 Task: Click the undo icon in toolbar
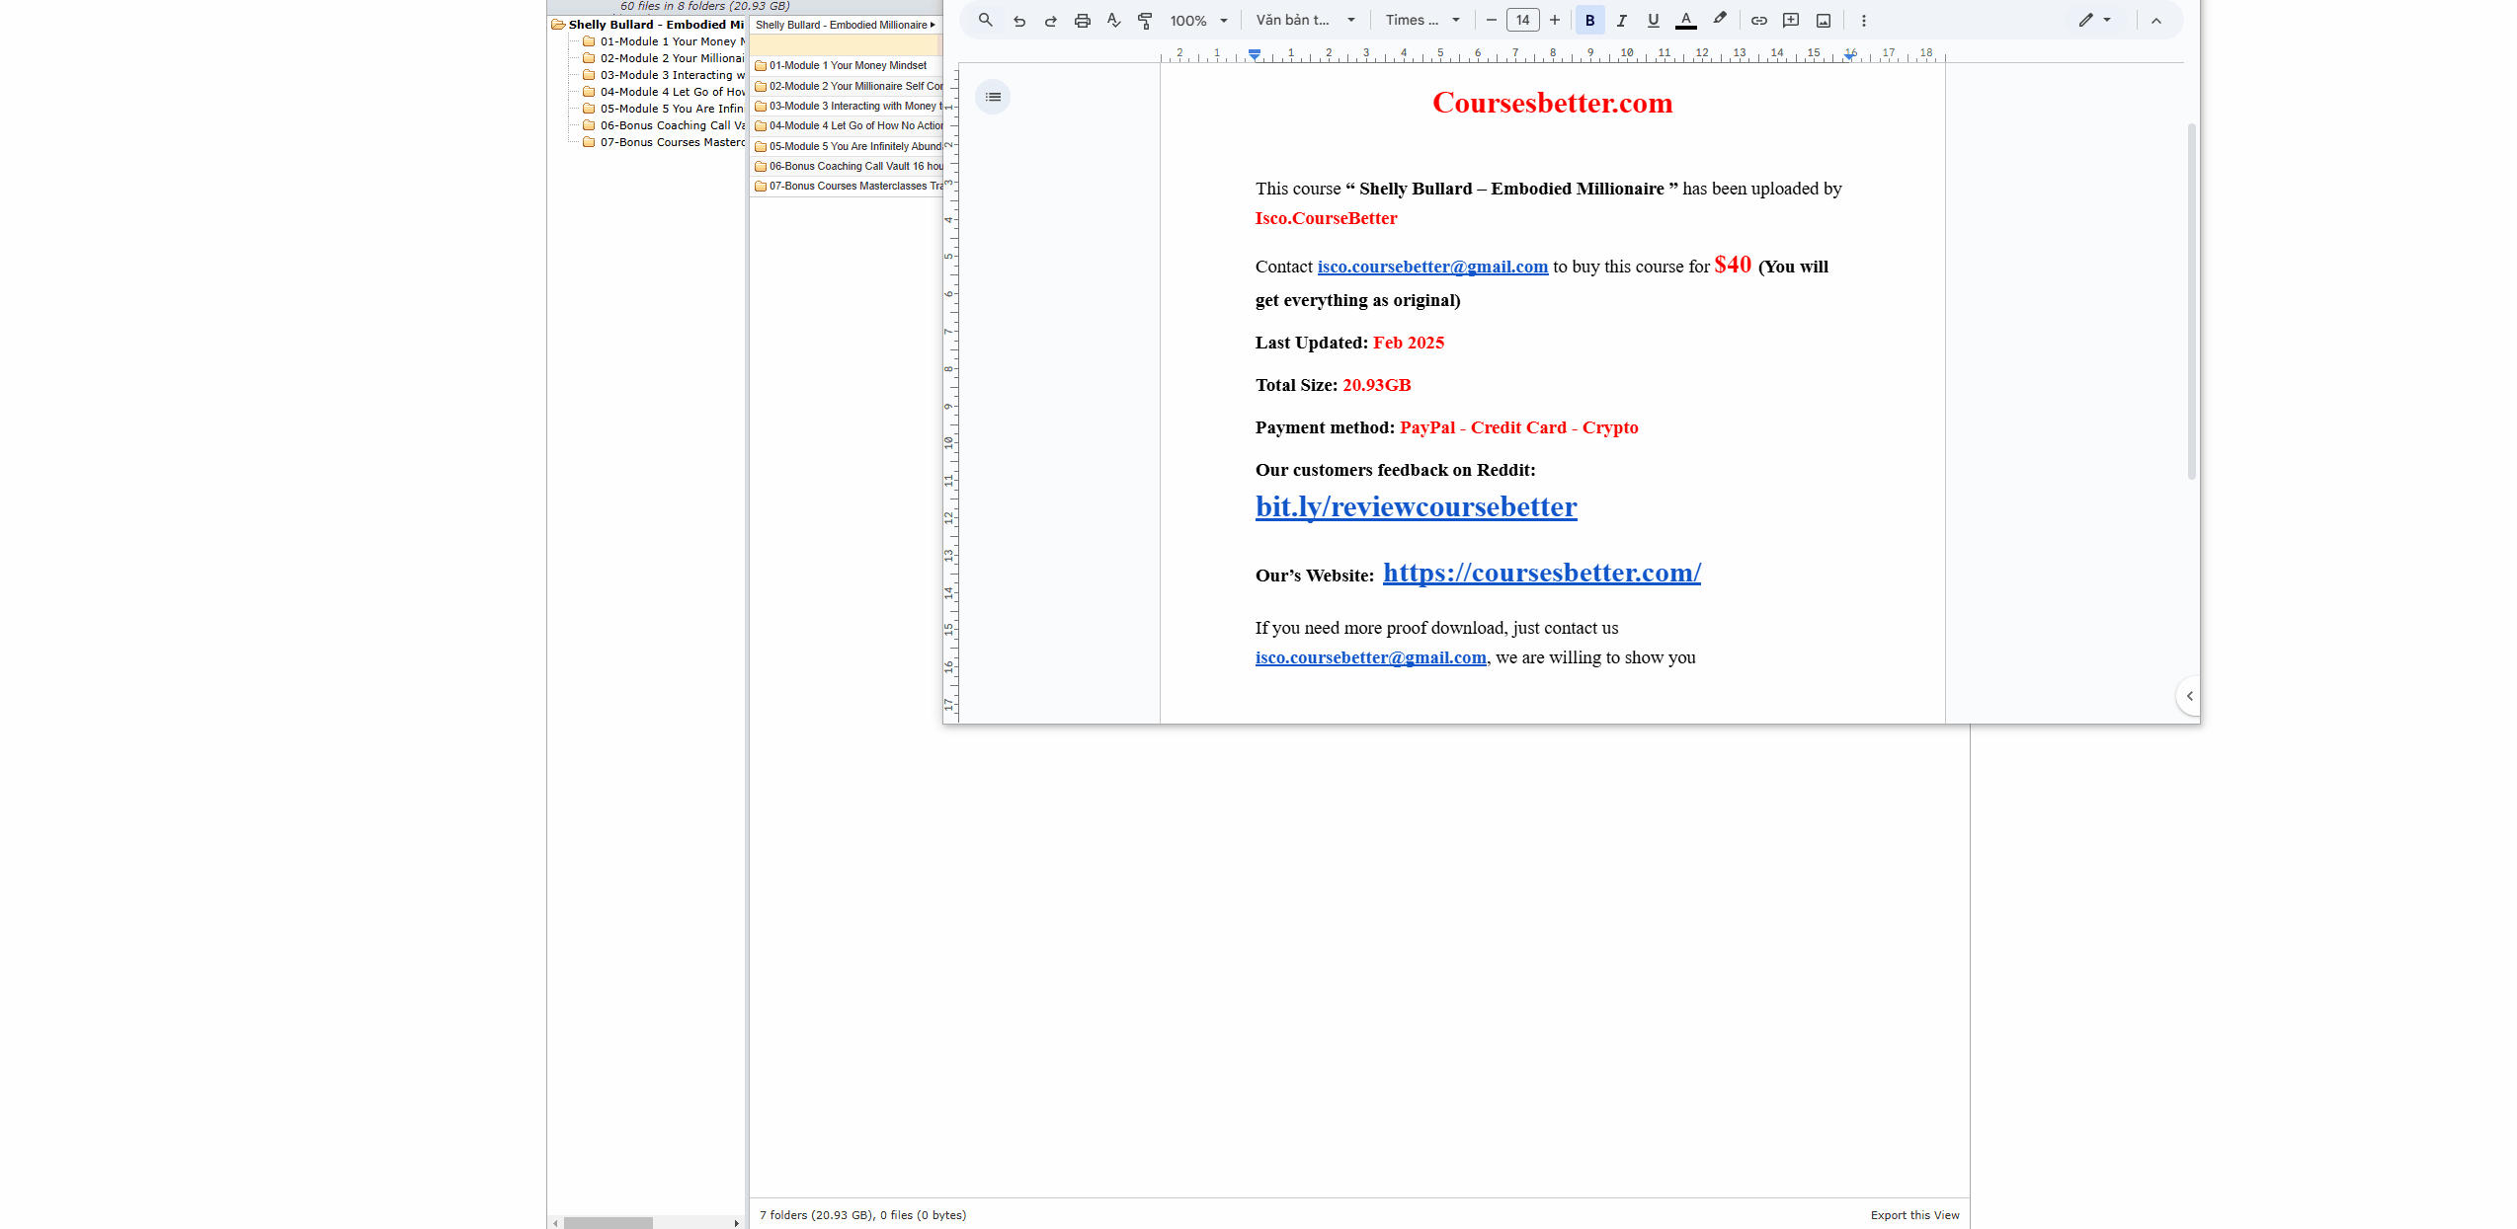pos(1019,21)
